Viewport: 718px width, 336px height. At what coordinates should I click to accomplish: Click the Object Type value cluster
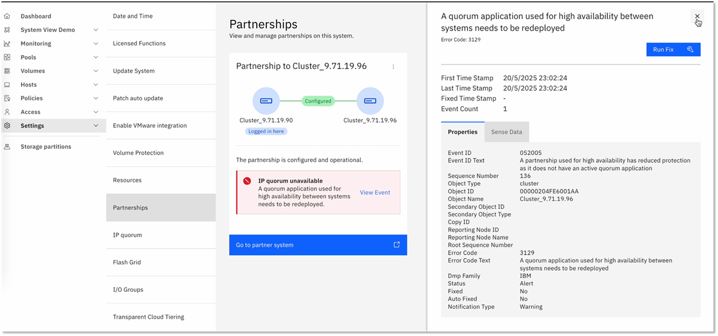coord(530,184)
